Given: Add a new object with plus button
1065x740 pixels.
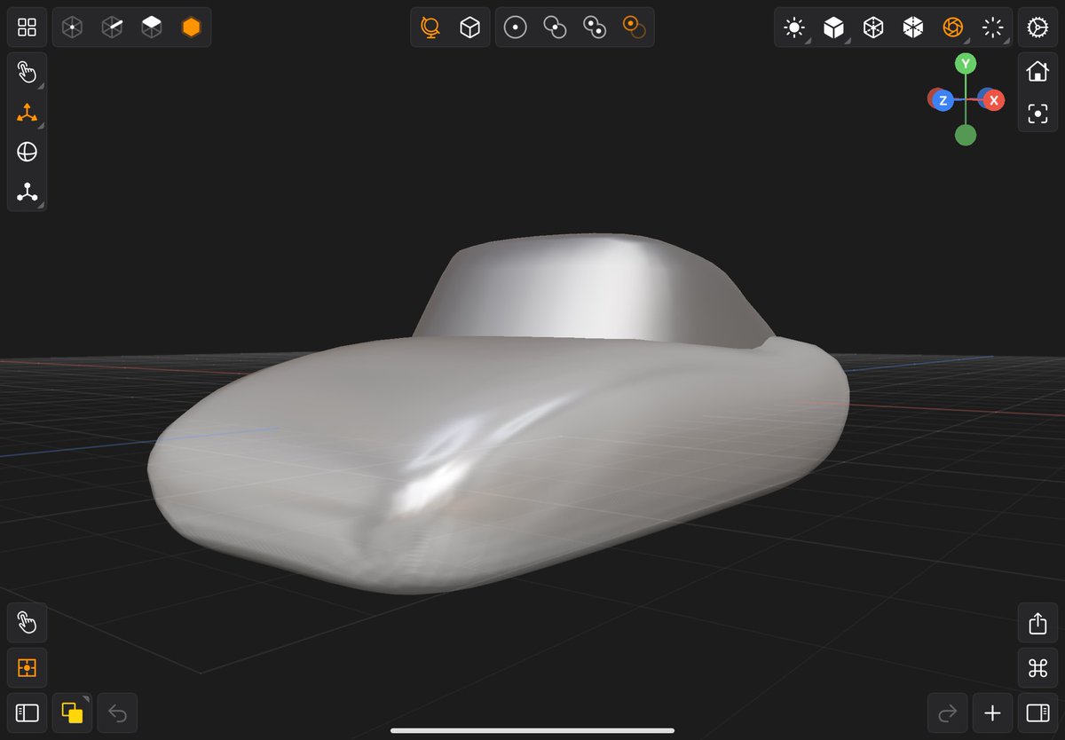Looking at the screenshot, I should point(992,712).
